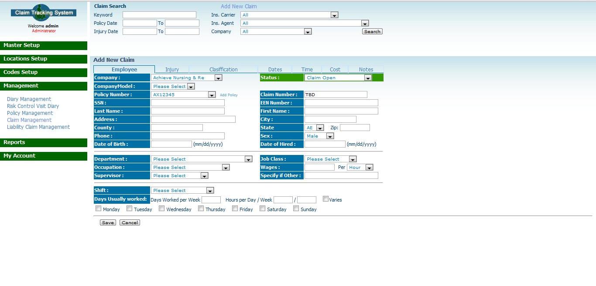Viewport: 596px width, 286px height.
Task: Open the Status dropdown showing Claim Open
Action: (338, 77)
